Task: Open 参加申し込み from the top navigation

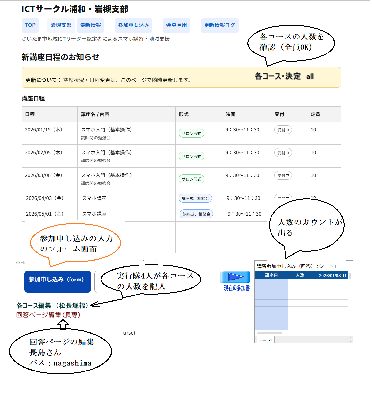Action: 133,25
